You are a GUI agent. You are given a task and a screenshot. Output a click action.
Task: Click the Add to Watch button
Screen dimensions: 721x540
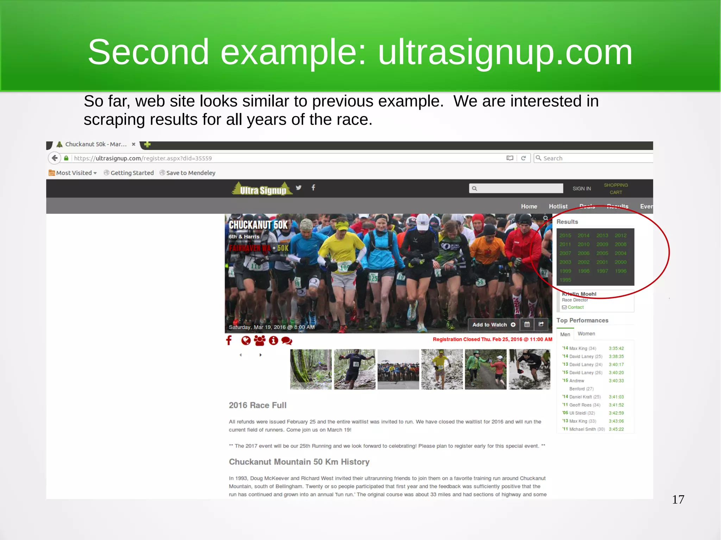493,324
